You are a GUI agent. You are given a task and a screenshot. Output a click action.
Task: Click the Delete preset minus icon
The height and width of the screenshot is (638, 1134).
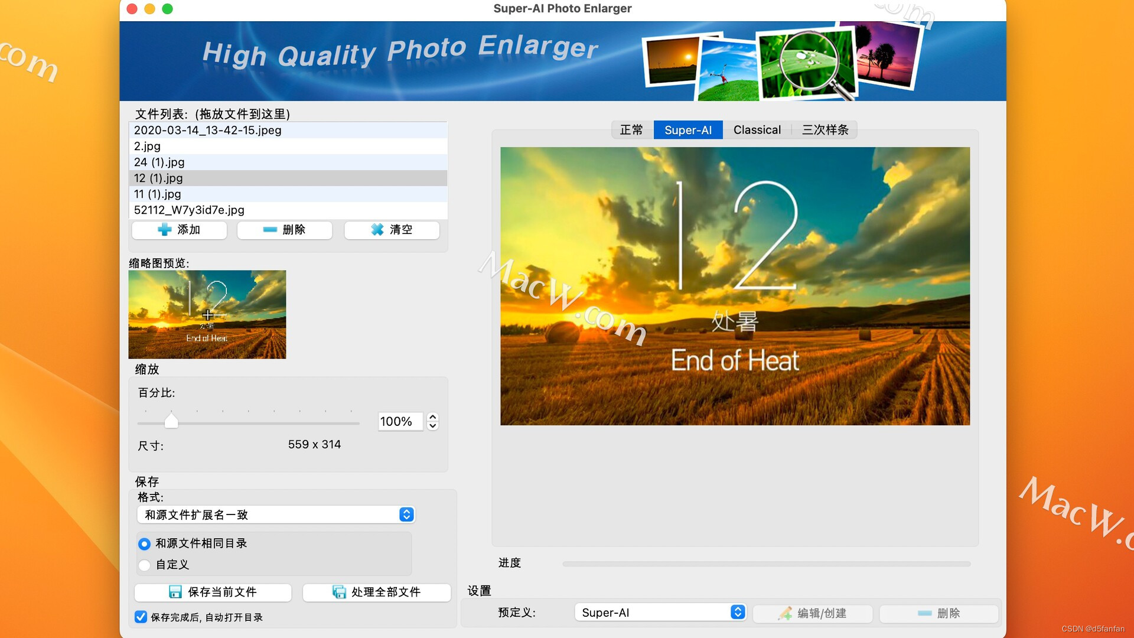(x=924, y=613)
